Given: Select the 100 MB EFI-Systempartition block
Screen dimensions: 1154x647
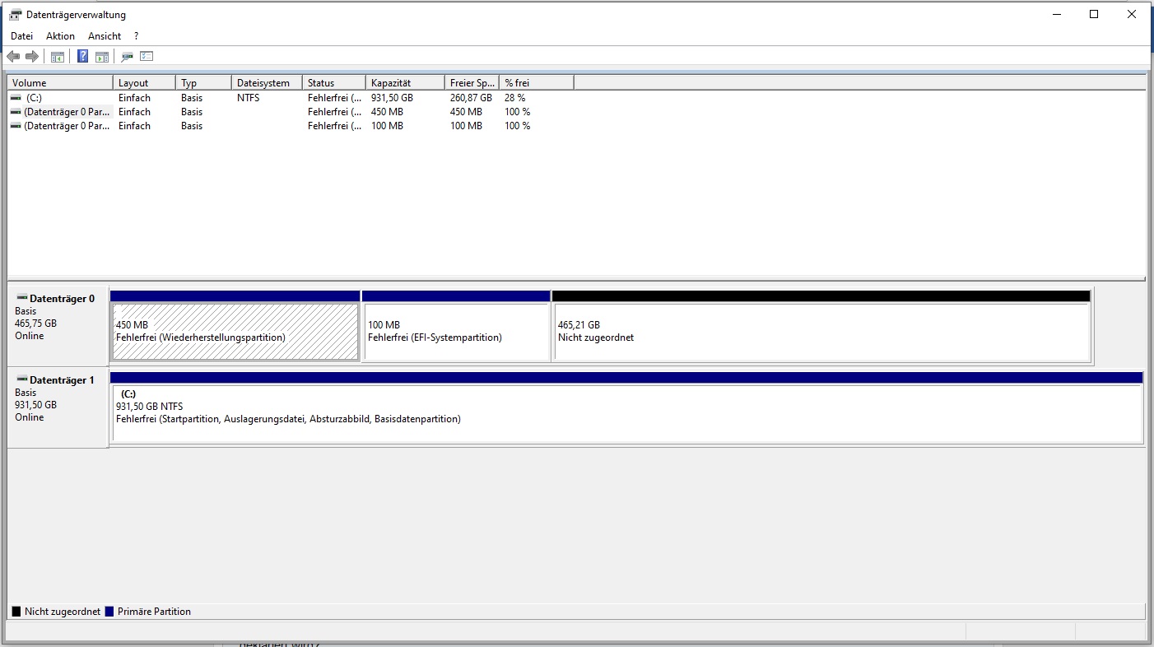Looking at the screenshot, I should click(456, 332).
